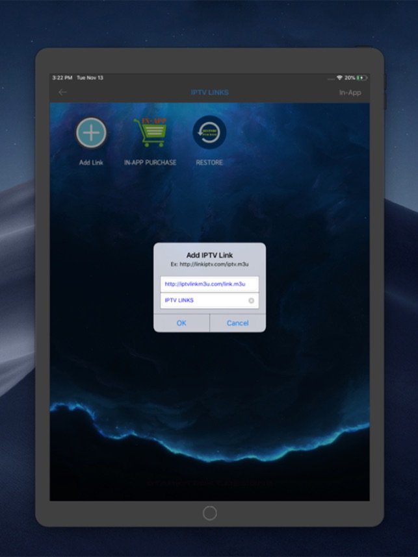Click the "IN-APP PURCHASE" label

pos(150,162)
